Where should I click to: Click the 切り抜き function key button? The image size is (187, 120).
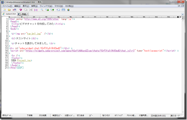pos(81,115)
